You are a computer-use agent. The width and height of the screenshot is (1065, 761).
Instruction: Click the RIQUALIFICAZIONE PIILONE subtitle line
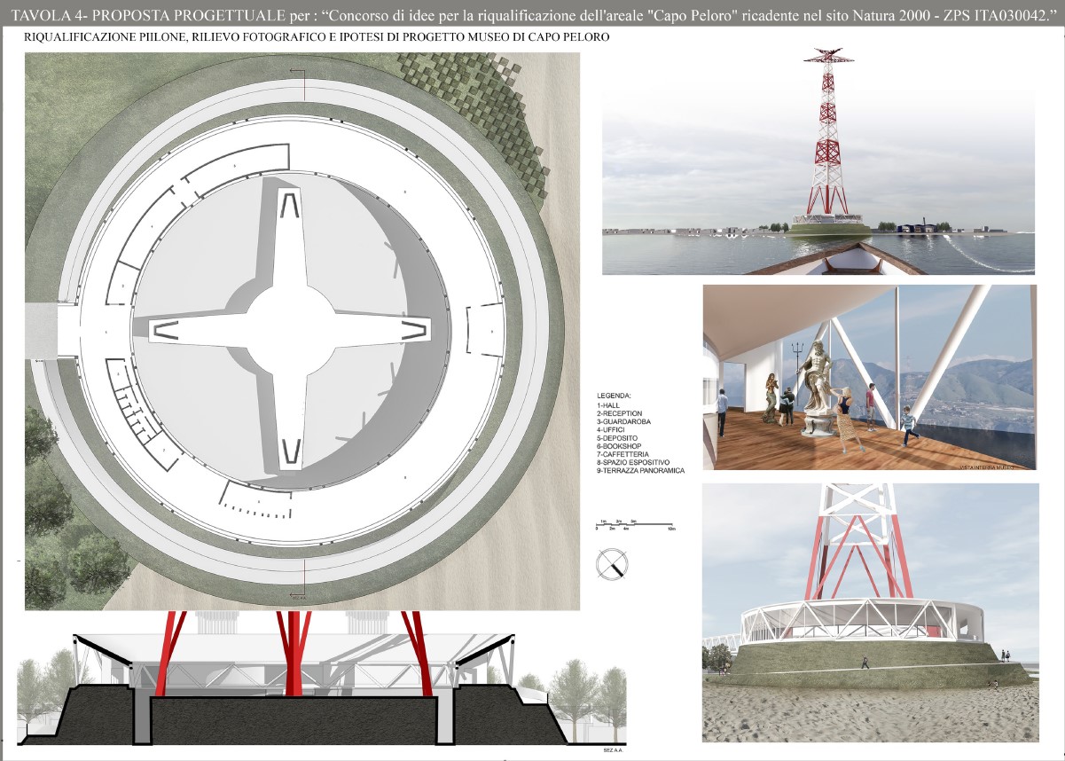(x=317, y=38)
